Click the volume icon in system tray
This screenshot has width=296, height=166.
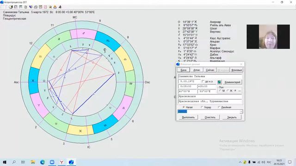[x=263, y=162]
